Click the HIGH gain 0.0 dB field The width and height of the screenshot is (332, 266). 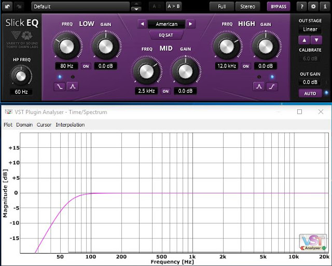(x=266, y=66)
